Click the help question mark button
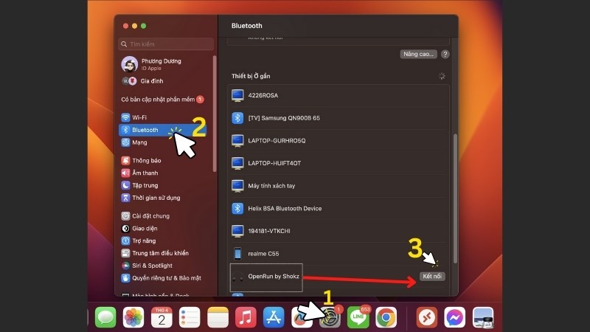Screen dimensions: 590x332 pyautogui.click(x=445, y=54)
